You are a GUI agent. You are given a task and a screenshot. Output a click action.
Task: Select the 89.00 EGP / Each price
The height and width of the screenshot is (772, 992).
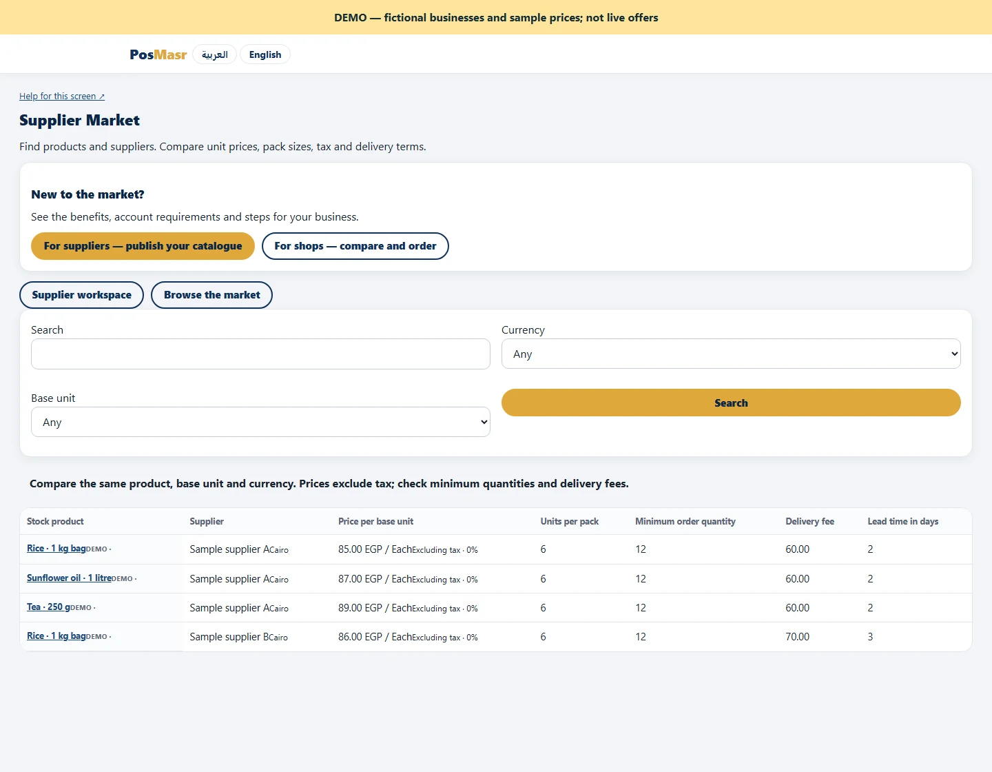coord(375,608)
